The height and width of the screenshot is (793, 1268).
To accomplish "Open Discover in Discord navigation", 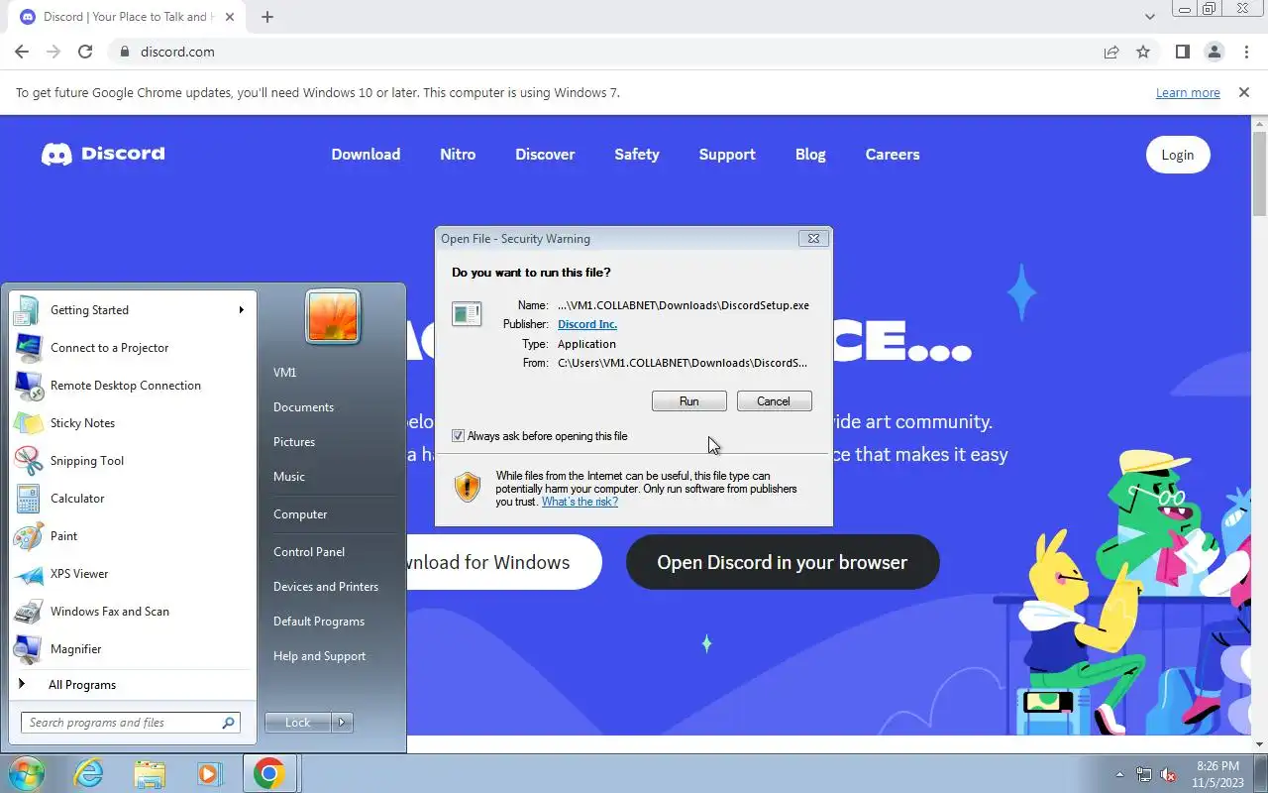I will pos(545,155).
